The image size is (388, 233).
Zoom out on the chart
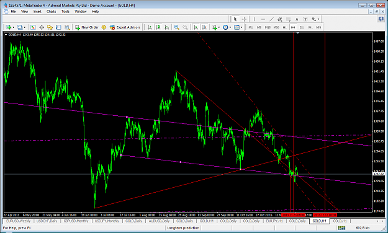[185, 27]
